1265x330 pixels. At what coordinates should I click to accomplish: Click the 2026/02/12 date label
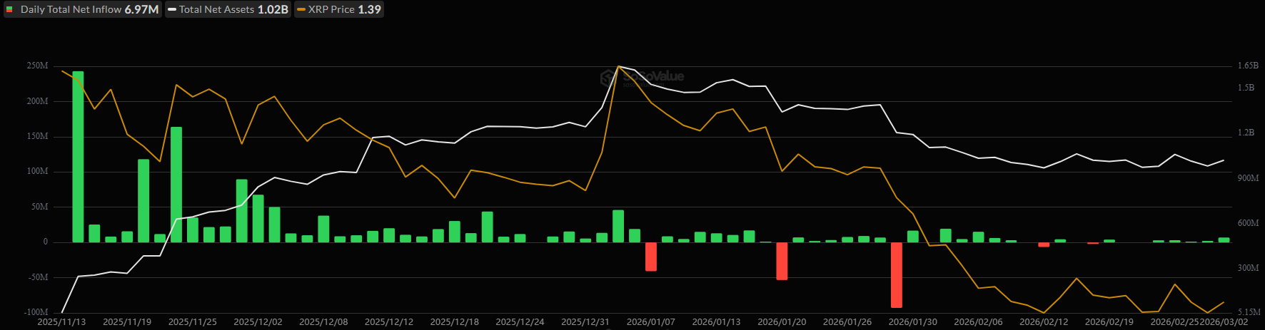click(x=1044, y=322)
